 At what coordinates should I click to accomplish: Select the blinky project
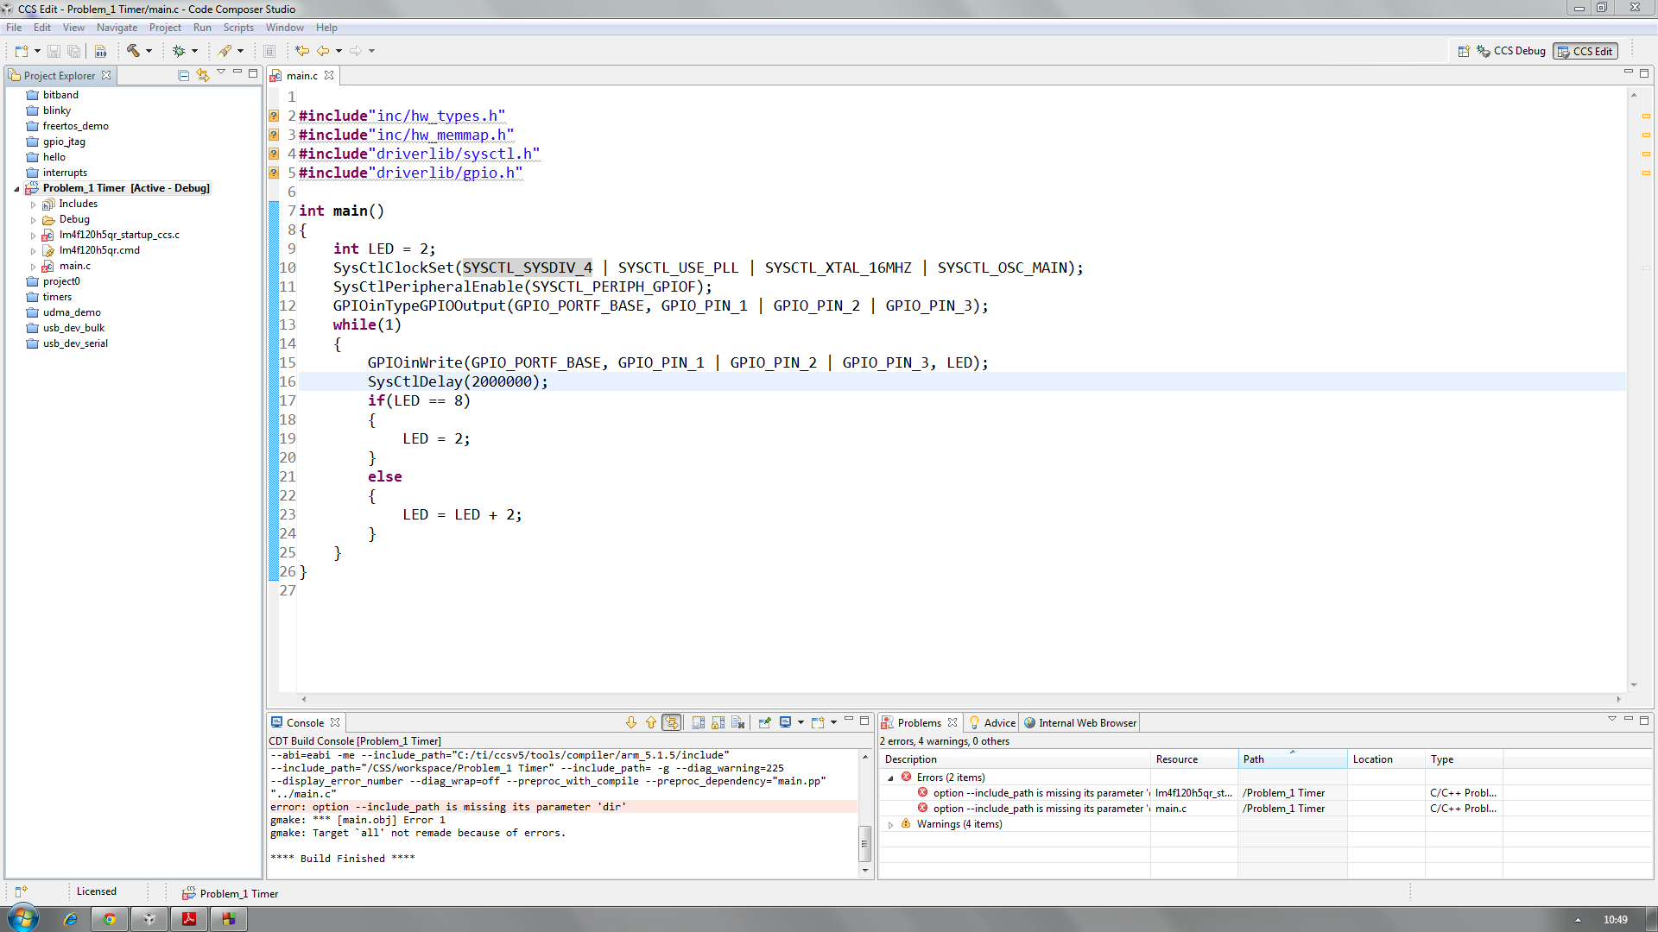click(57, 110)
